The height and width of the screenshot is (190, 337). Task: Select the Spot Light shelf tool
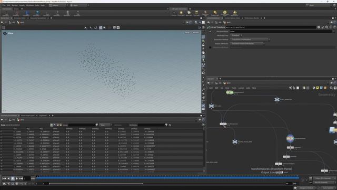(x=189, y=13)
